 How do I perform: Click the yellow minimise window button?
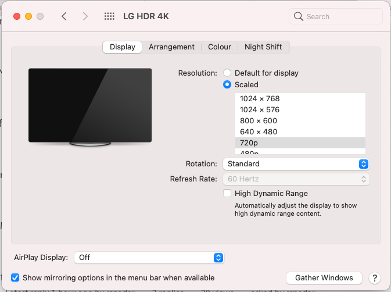click(x=28, y=16)
